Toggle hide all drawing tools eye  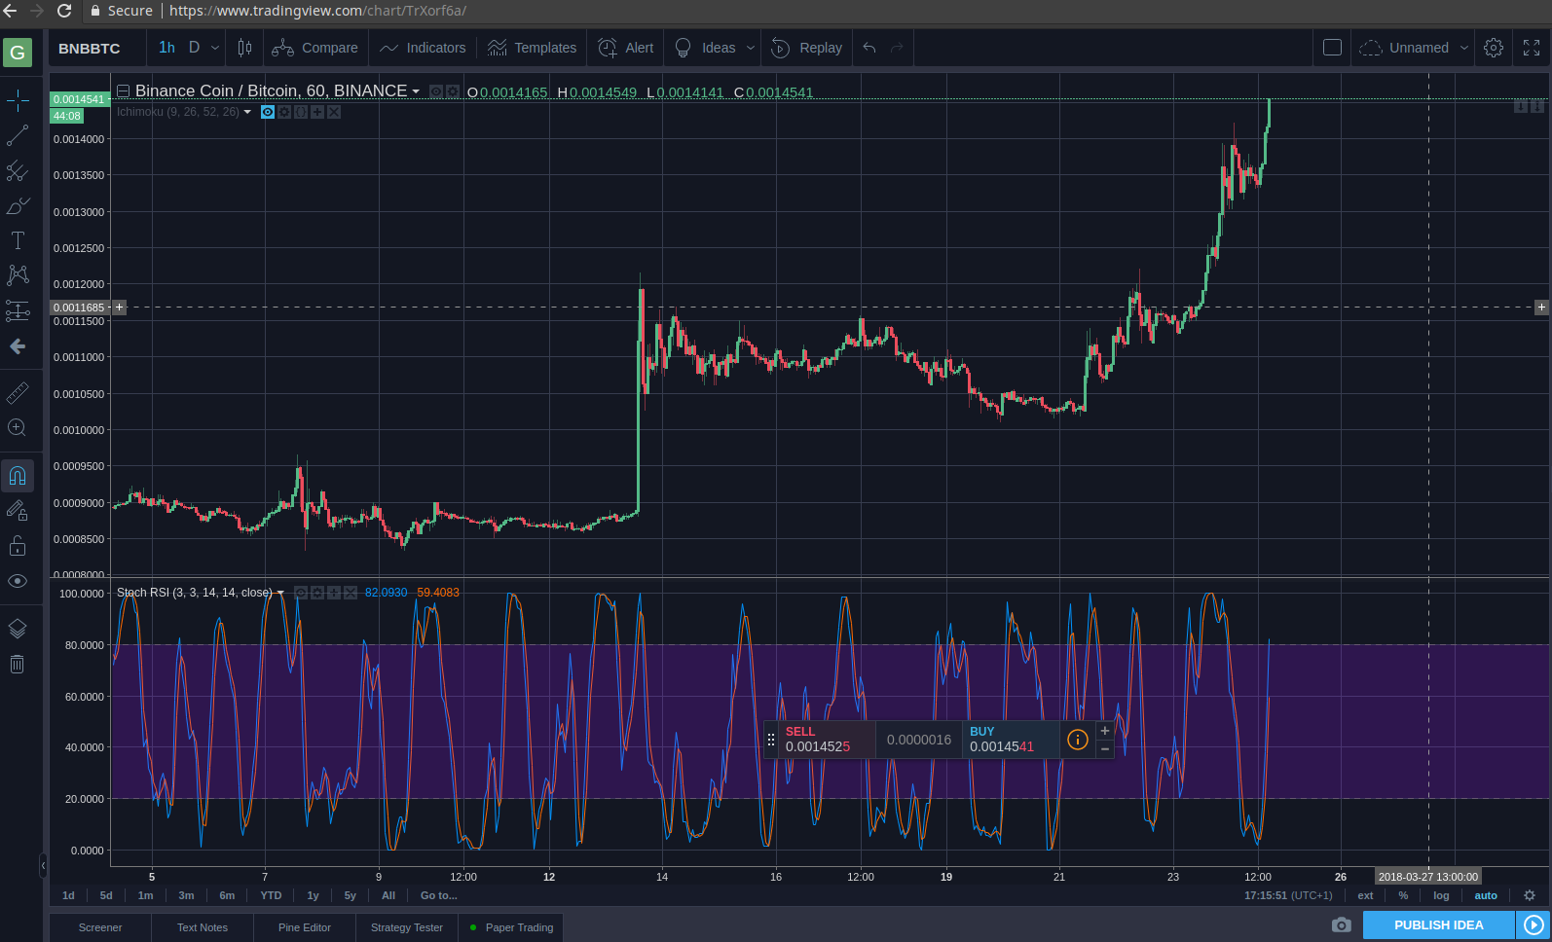point(18,581)
